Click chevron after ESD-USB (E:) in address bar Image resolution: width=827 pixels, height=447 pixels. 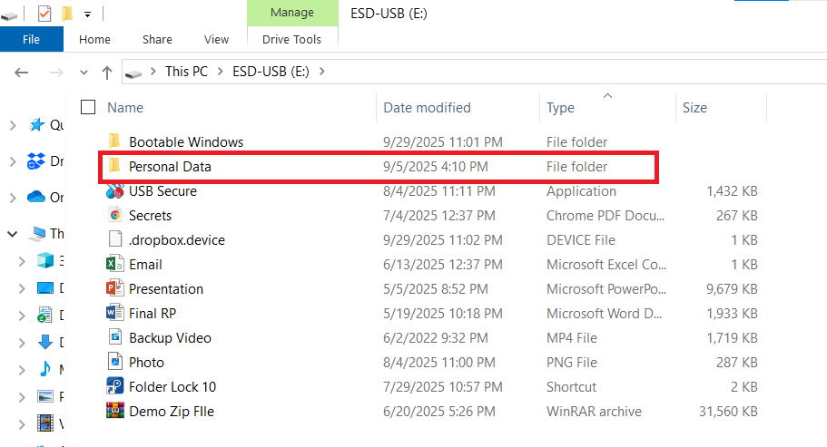(321, 71)
